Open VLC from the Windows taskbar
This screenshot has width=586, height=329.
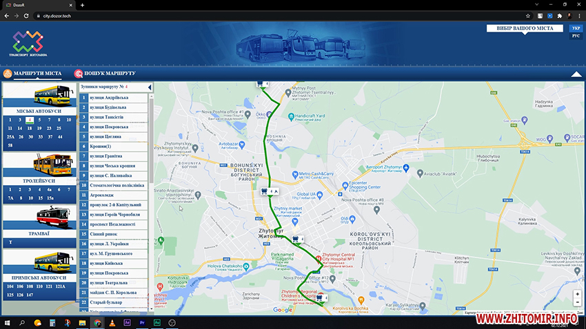pyautogui.click(x=112, y=322)
